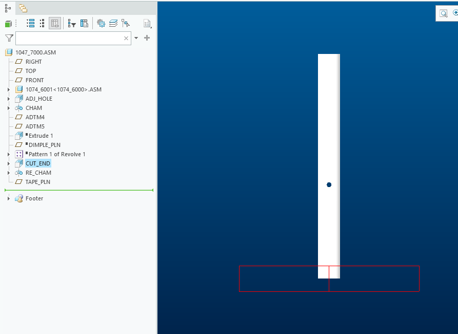Expand the Footer node in the tree

[x=8, y=198]
